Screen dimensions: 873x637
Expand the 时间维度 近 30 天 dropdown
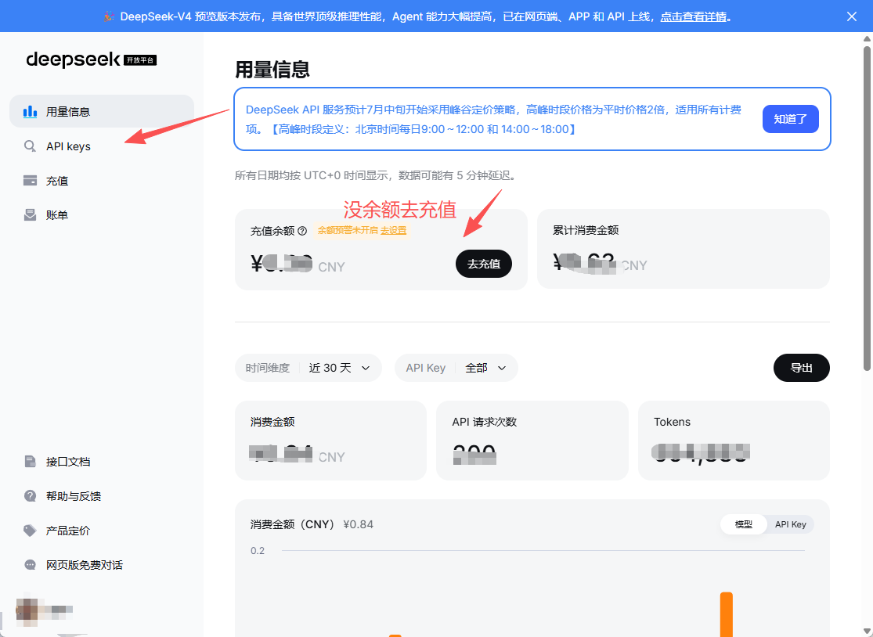(308, 368)
